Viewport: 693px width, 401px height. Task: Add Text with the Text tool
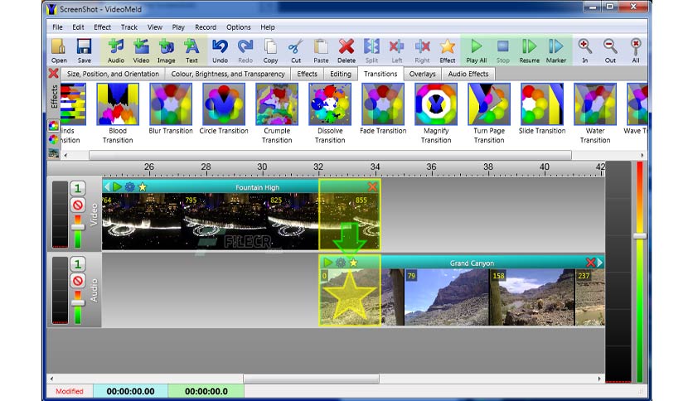[191, 51]
